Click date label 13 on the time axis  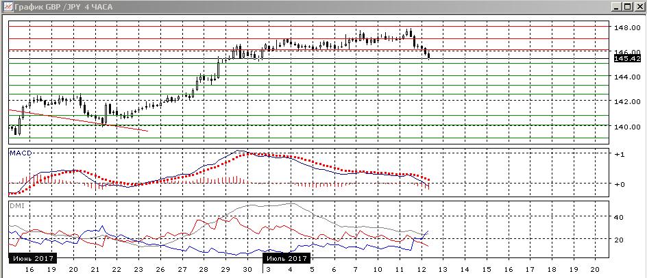tap(443, 269)
